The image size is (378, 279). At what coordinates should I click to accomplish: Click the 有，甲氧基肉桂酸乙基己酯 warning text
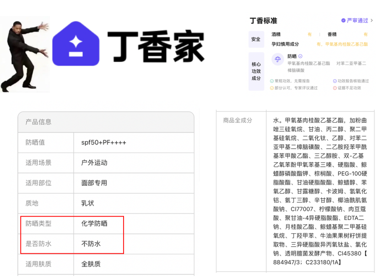tap(342, 44)
